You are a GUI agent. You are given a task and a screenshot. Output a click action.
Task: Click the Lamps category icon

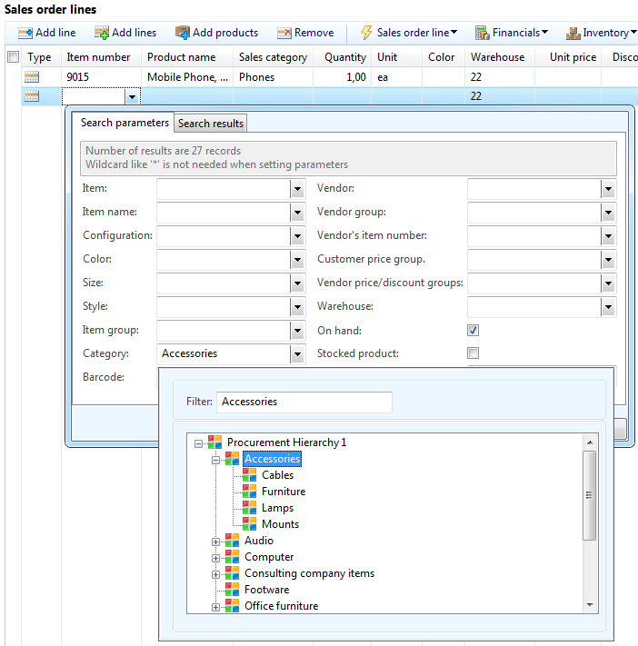click(x=249, y=508)
